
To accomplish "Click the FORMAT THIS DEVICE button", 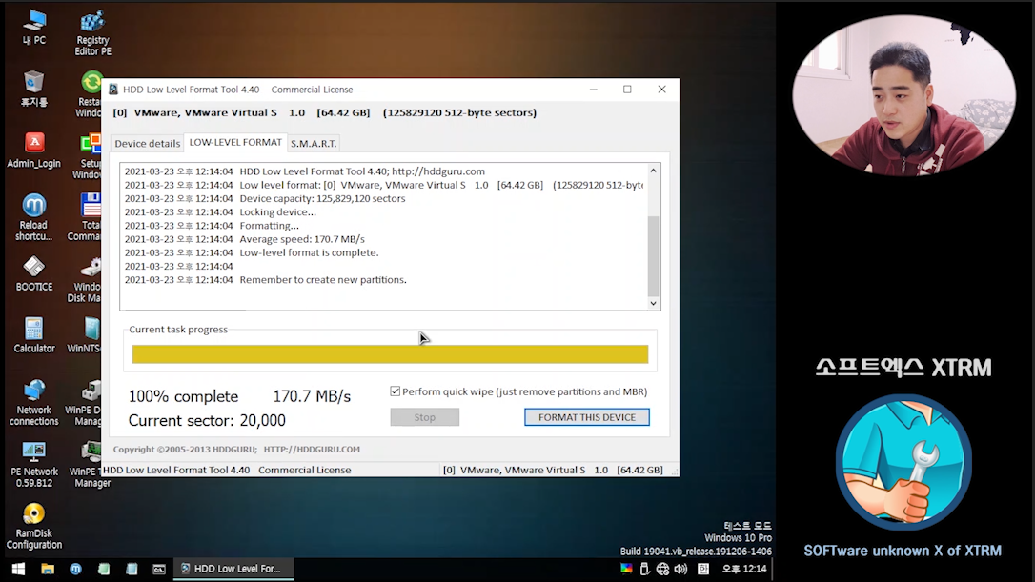I will point(587,417).
